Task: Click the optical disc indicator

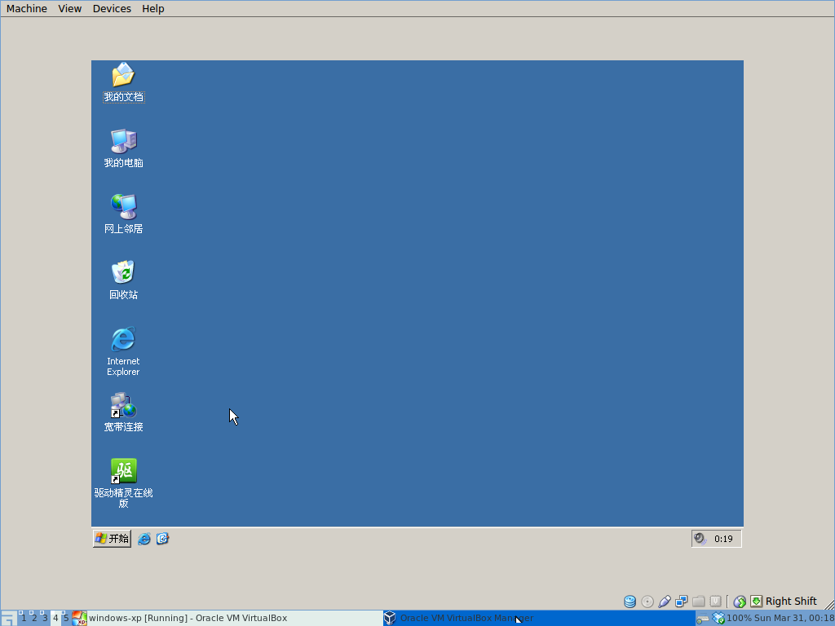Action: (647, 602)
